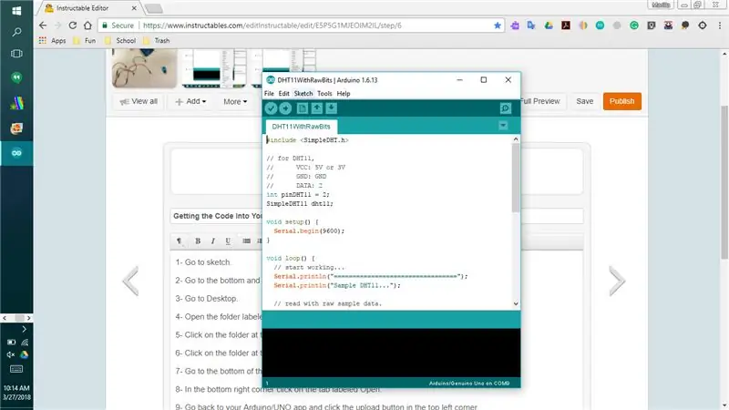Click the browser Back arrow
Viewport: 729px width, 410px height.
[43, 26]
